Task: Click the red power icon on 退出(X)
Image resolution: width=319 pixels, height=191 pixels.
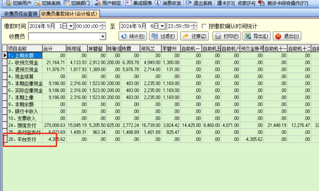Action: click(278, 36)
